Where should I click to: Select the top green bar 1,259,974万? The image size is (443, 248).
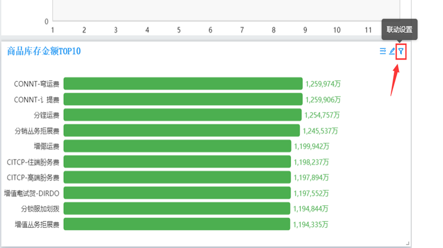(183, 84)
